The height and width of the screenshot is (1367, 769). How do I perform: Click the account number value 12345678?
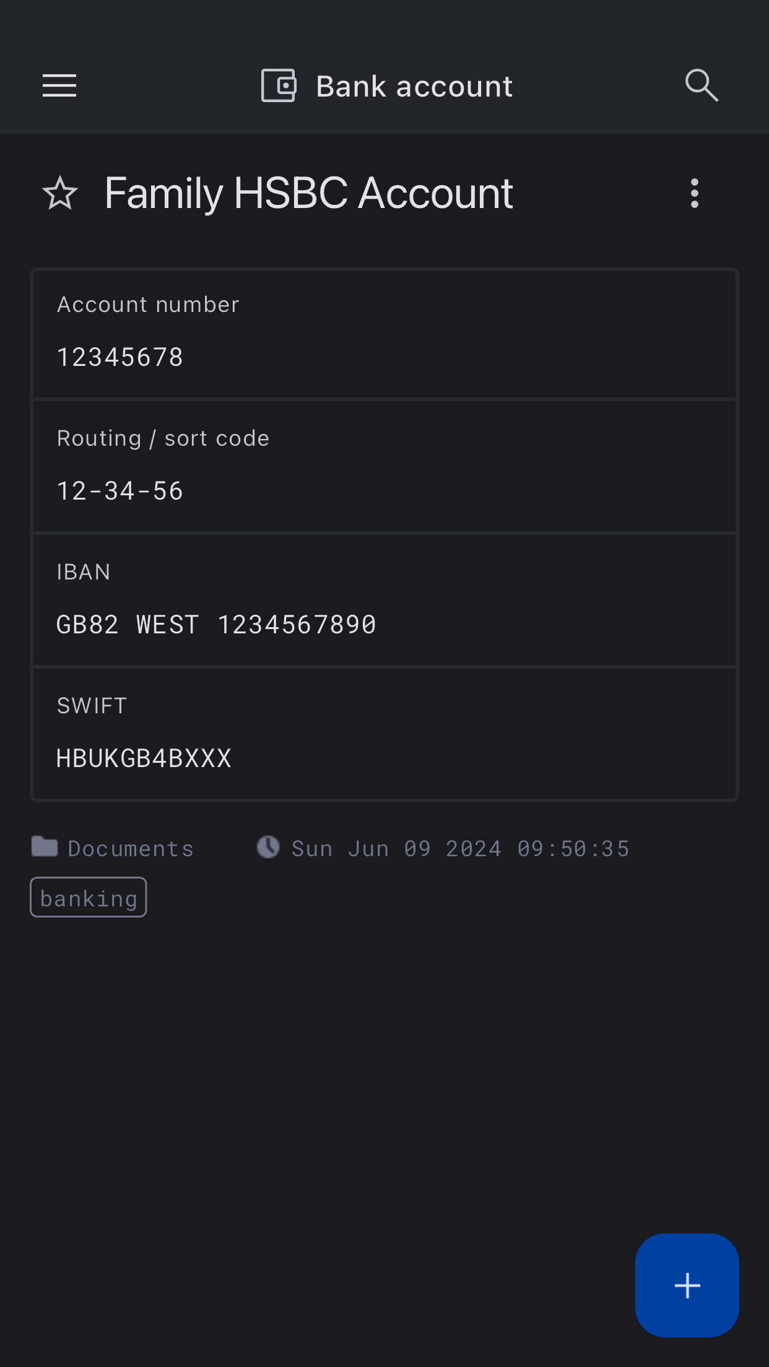(120, 357)
